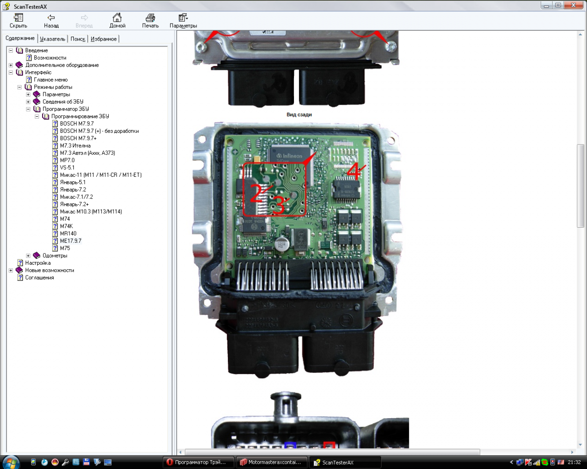Open the Избранное tab
This screenshot has width=587, height=469.
pyautogui.click(x=104, y=39)
